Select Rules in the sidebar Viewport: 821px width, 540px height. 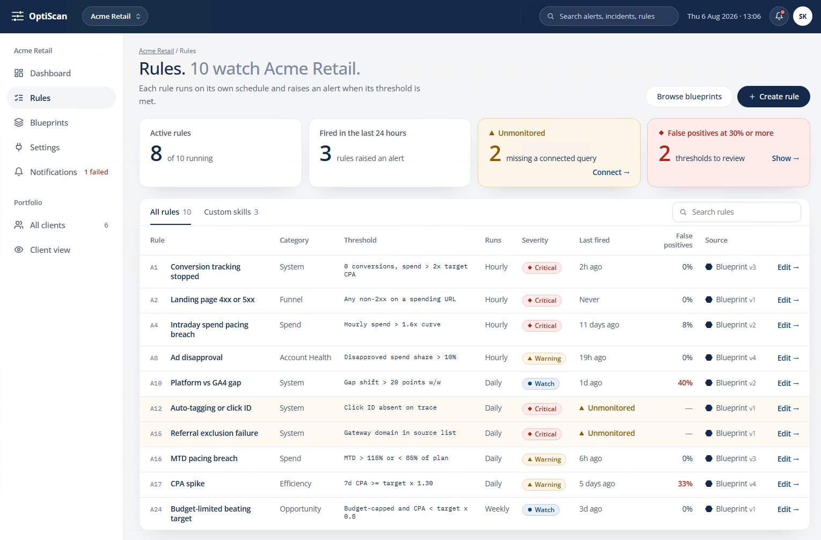[61, 98]
